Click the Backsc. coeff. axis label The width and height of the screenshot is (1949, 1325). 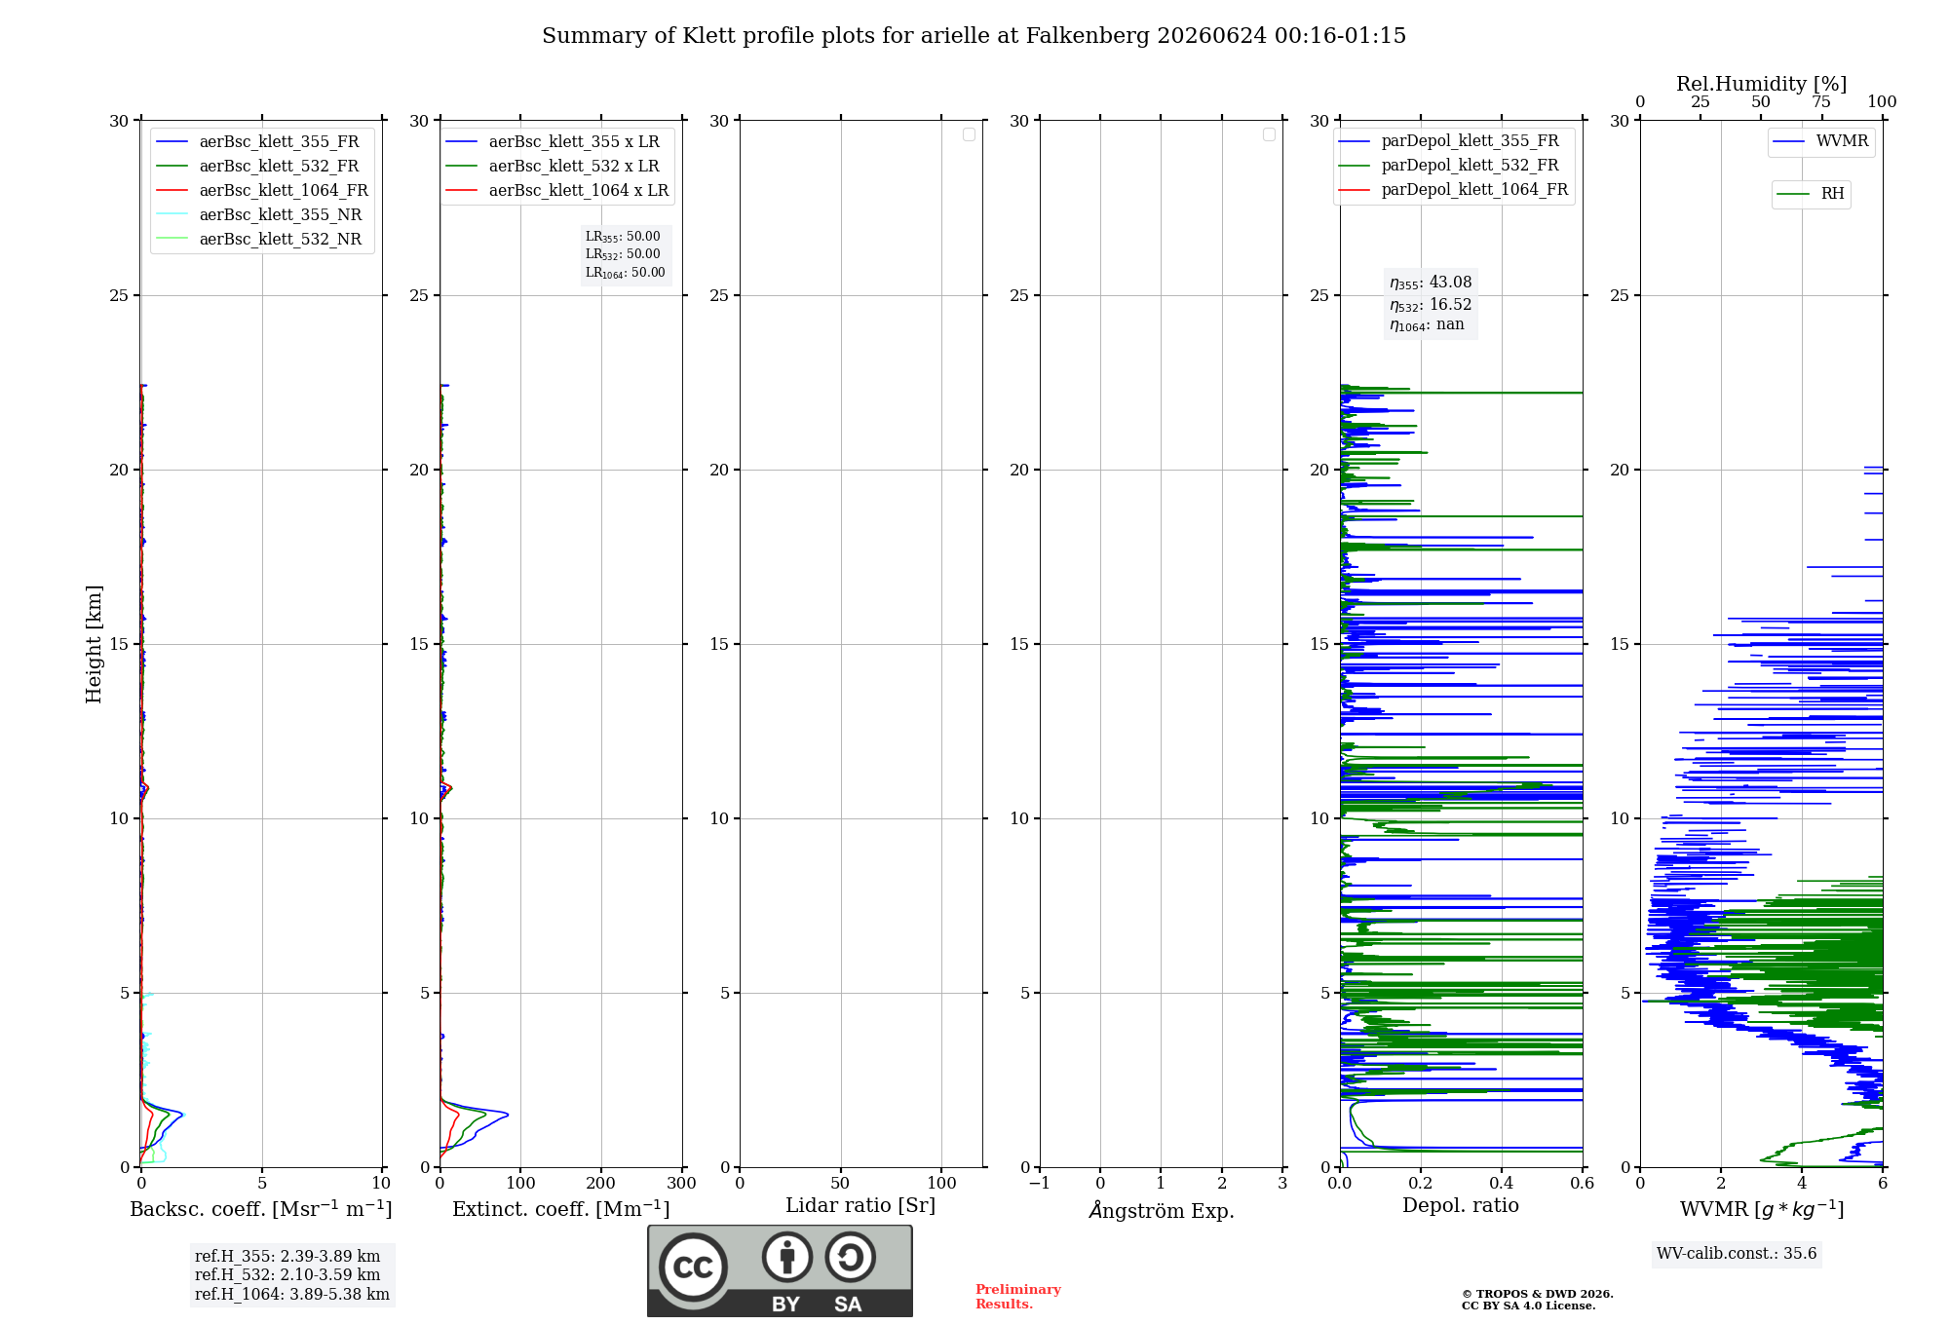[261, 1209]
